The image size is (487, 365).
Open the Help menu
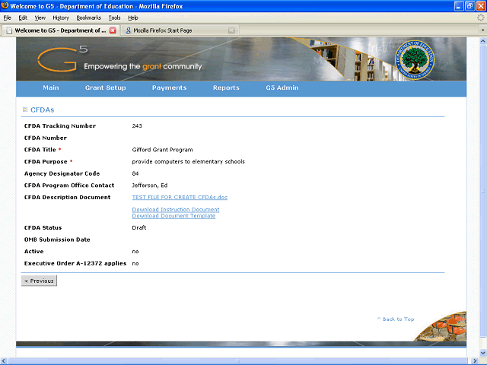click(x=133, y=17)
